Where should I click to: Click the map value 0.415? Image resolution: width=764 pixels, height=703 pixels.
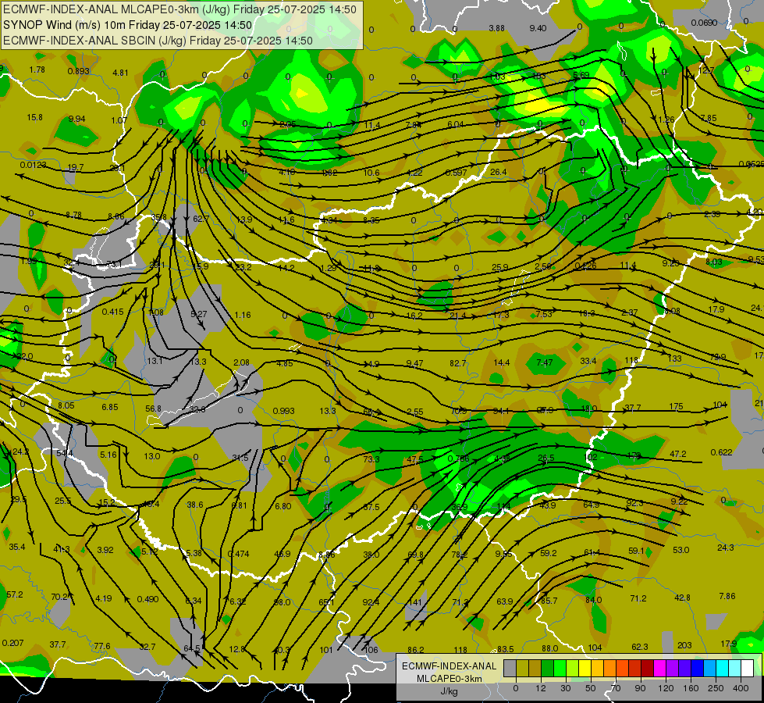(112, 311)
